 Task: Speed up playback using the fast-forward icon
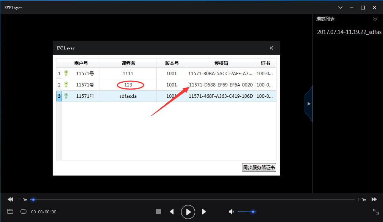click(x=374, y=199)
